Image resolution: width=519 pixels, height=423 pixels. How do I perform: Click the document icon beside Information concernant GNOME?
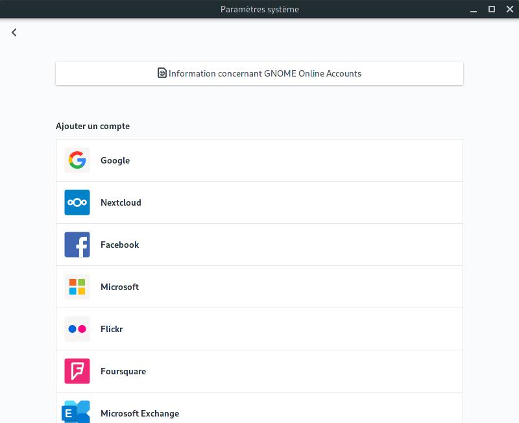[x=162, y=73]
